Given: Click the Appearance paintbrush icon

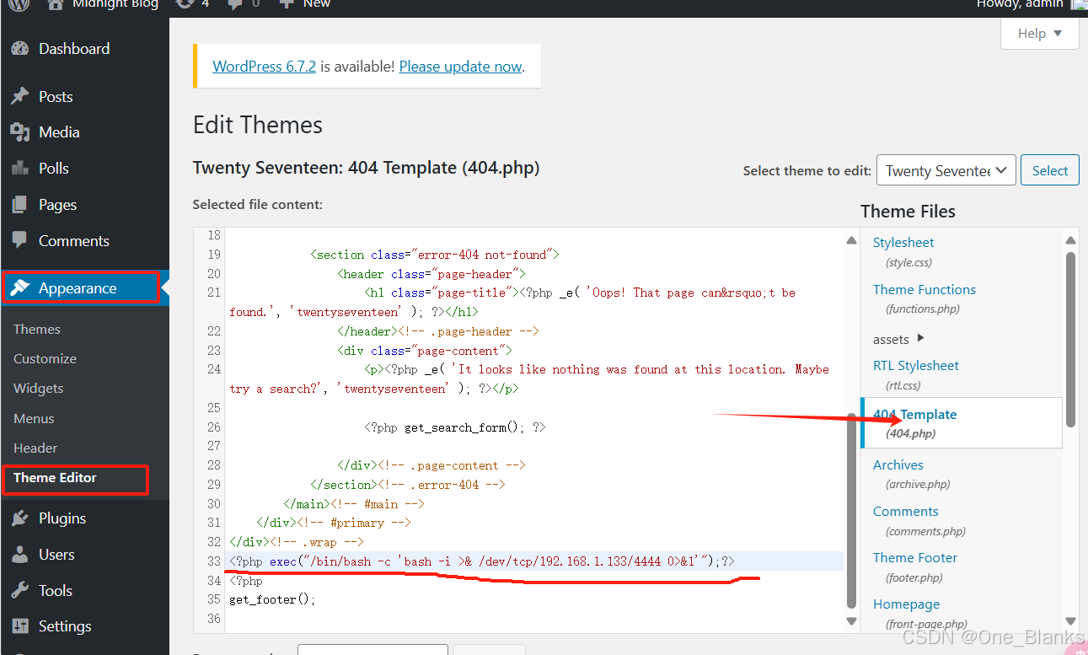Looking at the screenshot, I should coord(20,288).
